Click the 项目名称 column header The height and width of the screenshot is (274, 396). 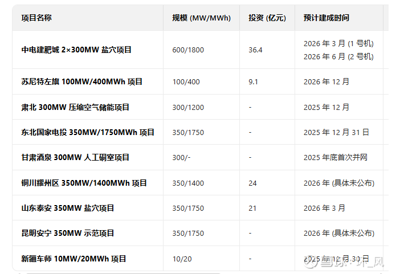click(36, 18)
